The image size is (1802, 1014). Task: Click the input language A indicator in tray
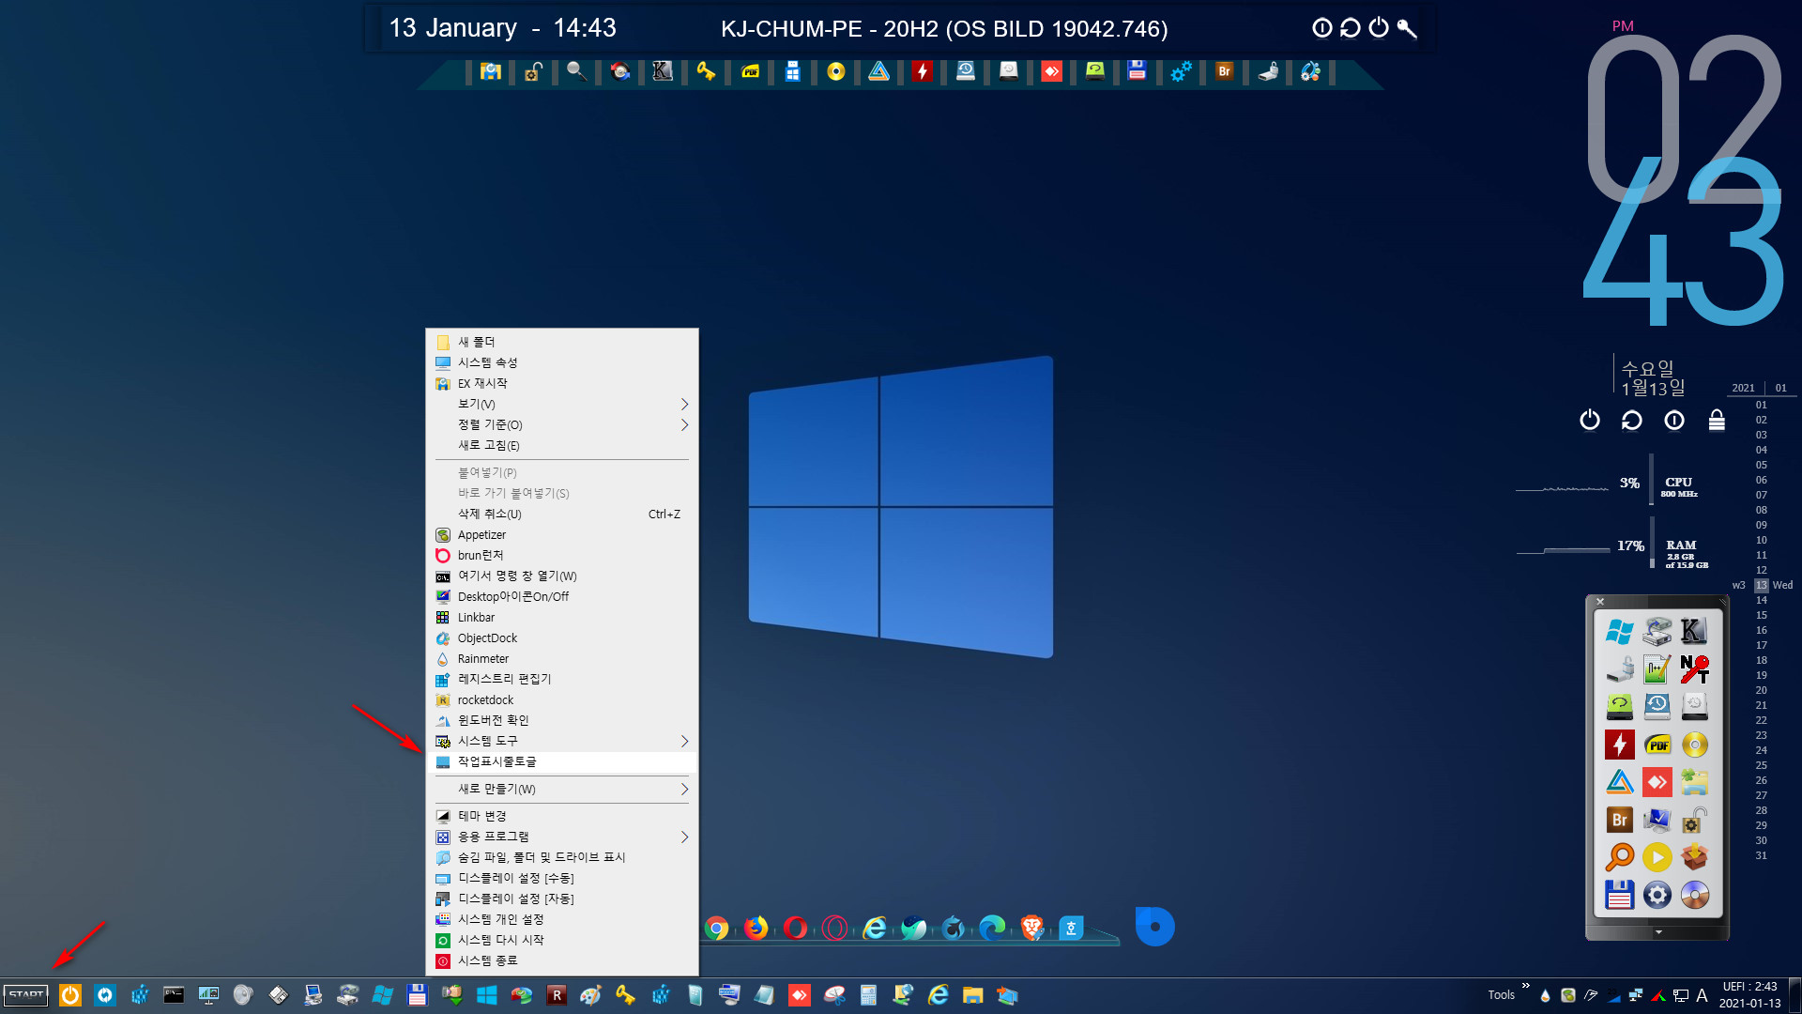click(x=1702, y=995)
